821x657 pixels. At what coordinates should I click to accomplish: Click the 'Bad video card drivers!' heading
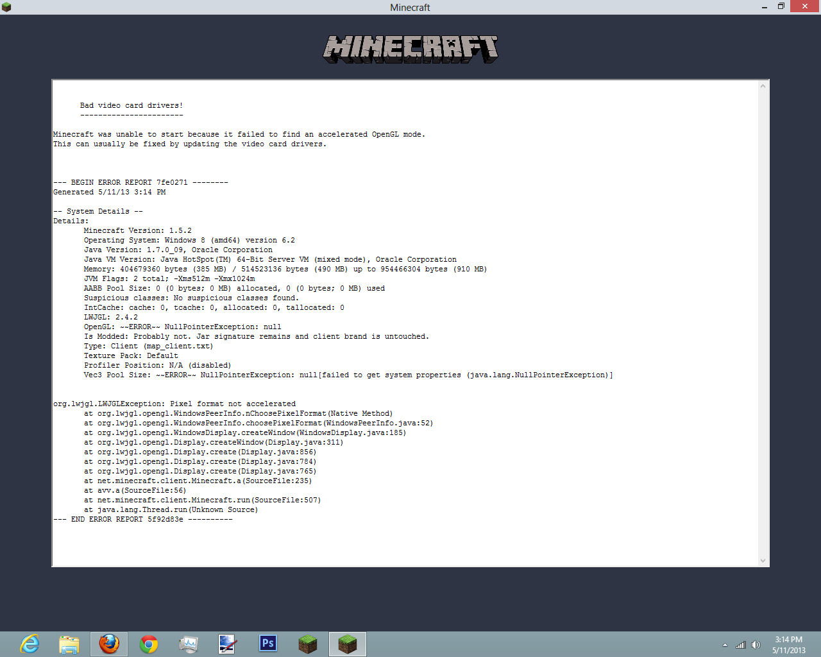[131, 105]
